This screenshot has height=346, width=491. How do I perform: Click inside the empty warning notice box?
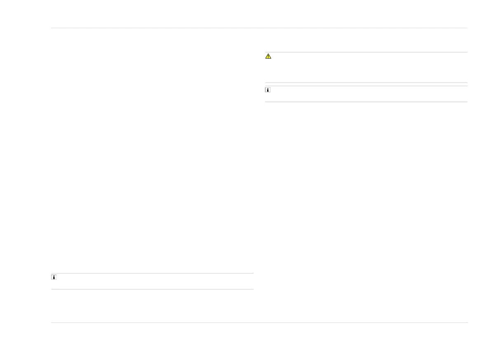[366, 67]
